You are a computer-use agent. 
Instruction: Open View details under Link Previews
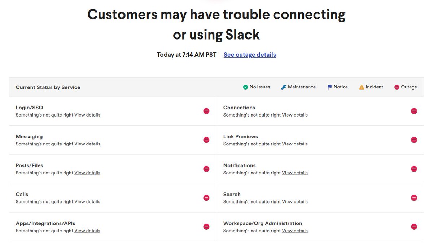(295, 144)
